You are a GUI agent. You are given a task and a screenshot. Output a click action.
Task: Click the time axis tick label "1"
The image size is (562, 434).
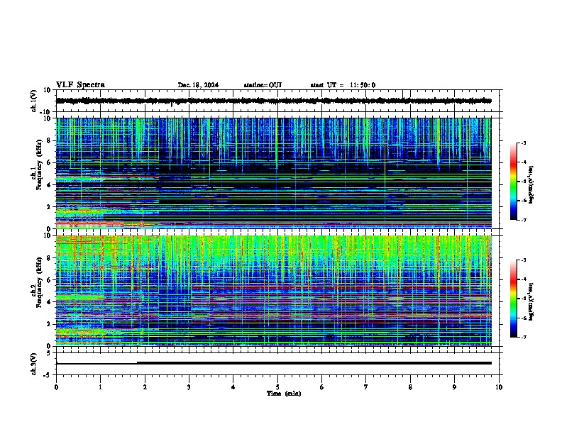pos(100,387)
